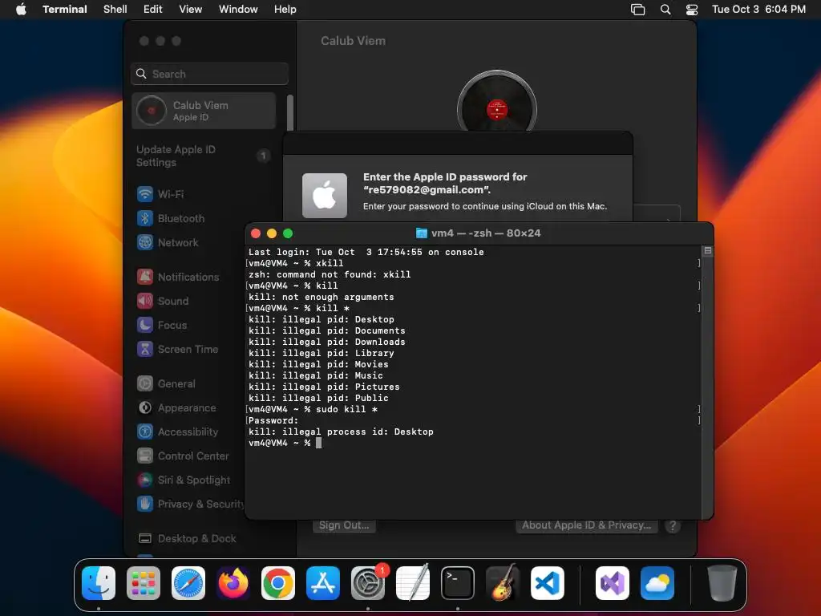This screenshot has height=616, width=821.
Task: Click the help question mark button
Action: [x=673, y=526]
